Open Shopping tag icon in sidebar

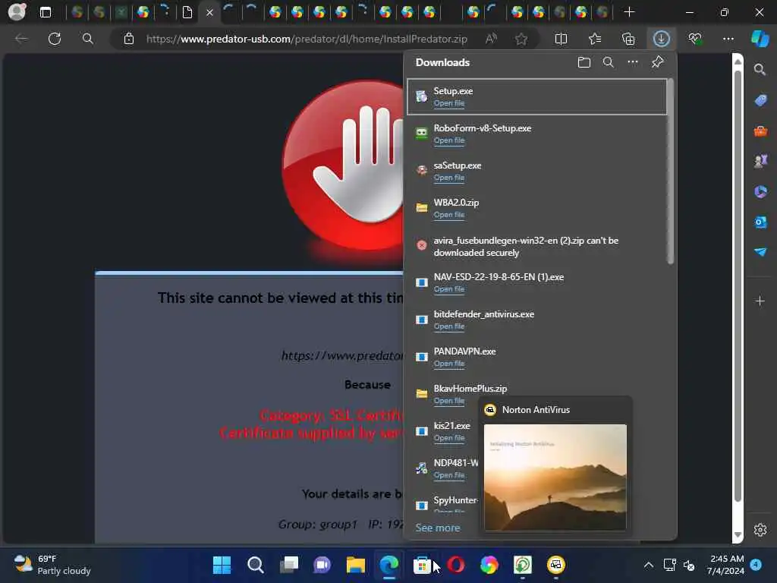coord(760,100)
